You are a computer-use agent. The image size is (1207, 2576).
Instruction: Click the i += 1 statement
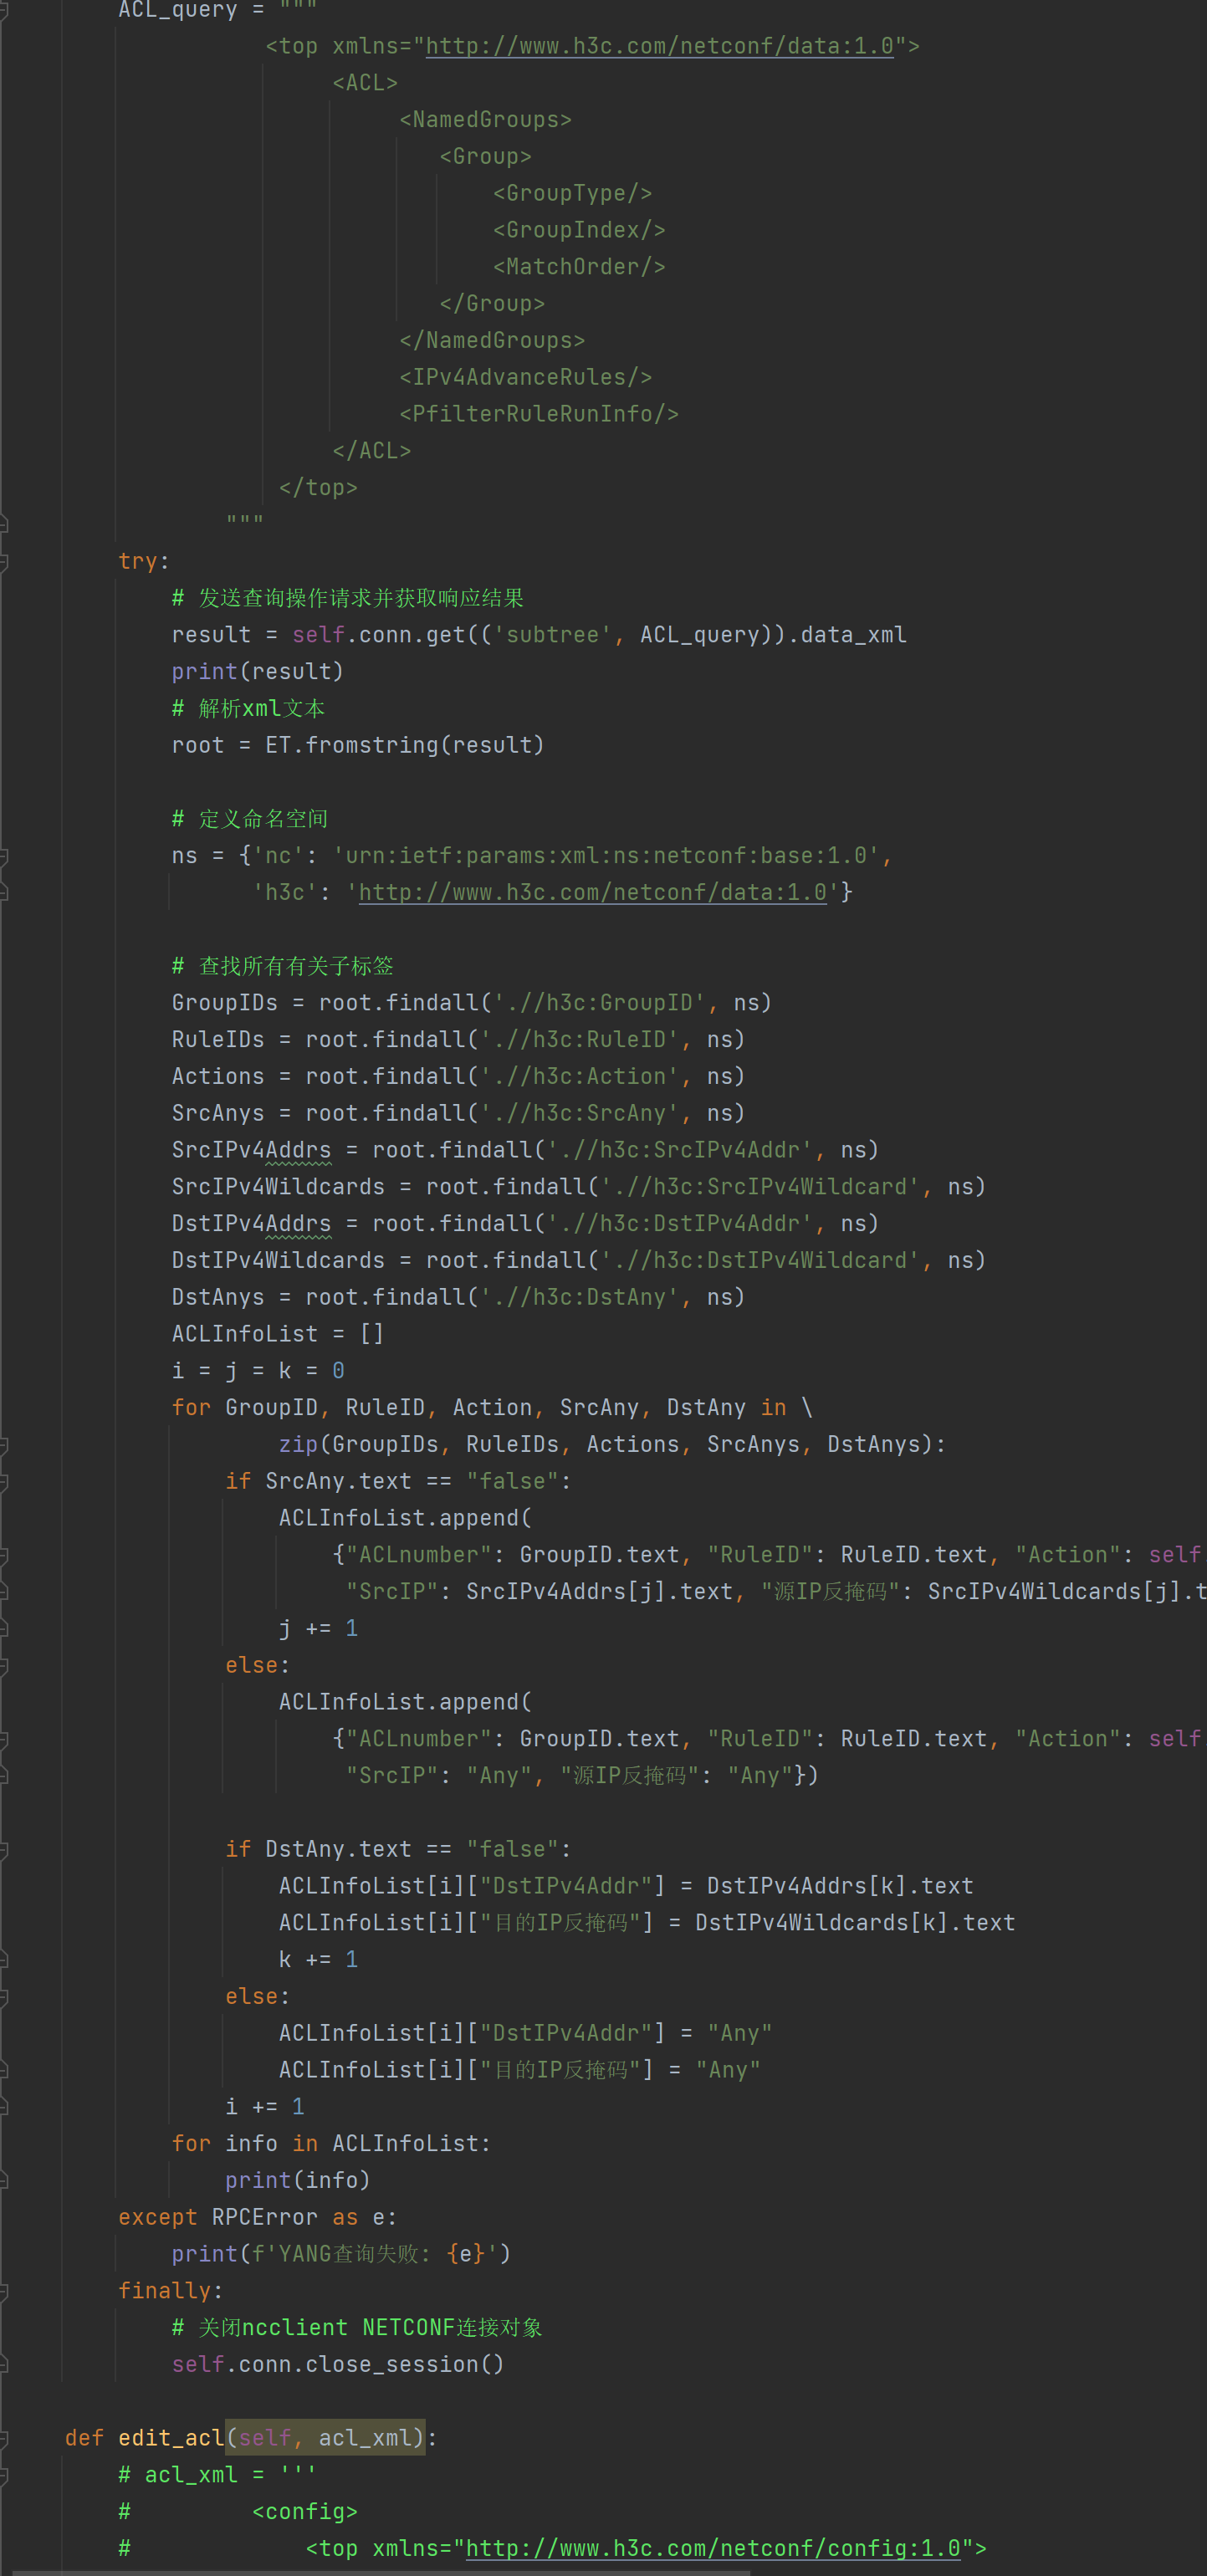coord(265,2107)
